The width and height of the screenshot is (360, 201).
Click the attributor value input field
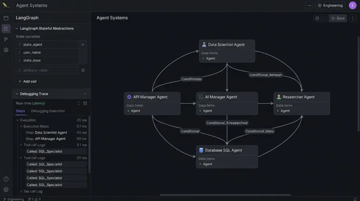(47, 70)
